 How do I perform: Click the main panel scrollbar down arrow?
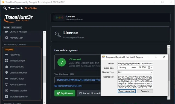coord(169,98)
